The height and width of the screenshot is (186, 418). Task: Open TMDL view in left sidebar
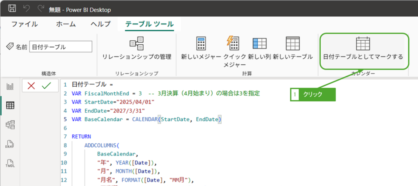click(10, 164)
